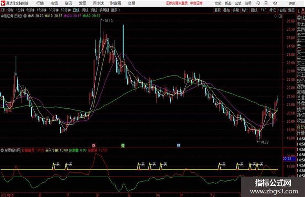
Task: Switch to 1分钟 period
Action: point(20,10)
